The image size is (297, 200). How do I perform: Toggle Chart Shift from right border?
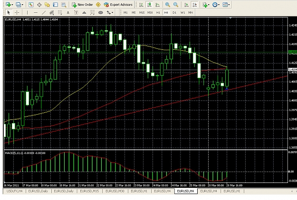coord(194,5)
